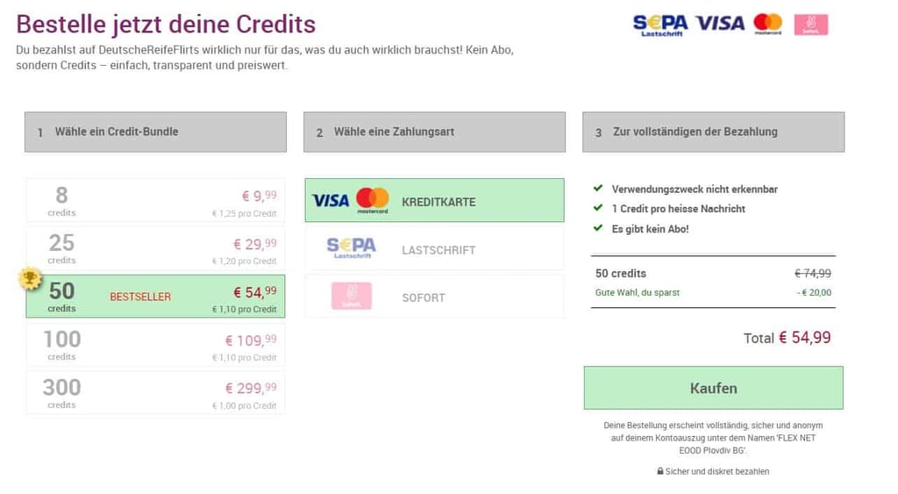The image size is (898, 494).
Task: Click the pink Sofort logo in header
Action: click(811, 25)
